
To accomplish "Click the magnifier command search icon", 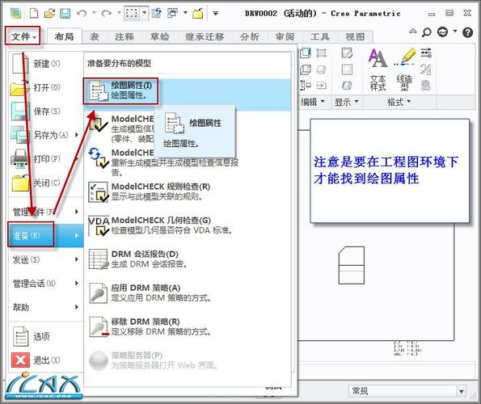I will pos(426,32).
